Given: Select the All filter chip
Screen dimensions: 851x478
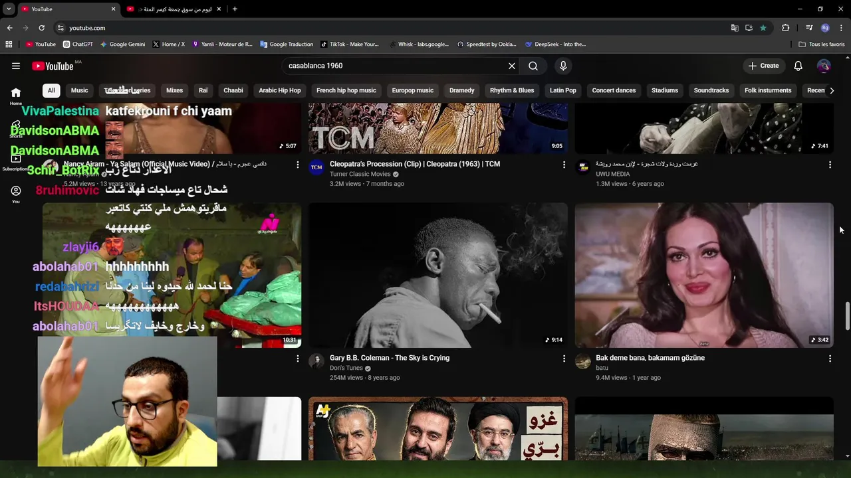Looking at the screenshot, I should pos(51,90).
